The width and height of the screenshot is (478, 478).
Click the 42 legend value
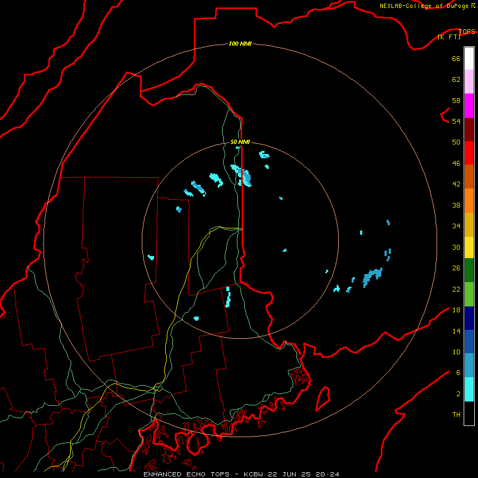456,184
